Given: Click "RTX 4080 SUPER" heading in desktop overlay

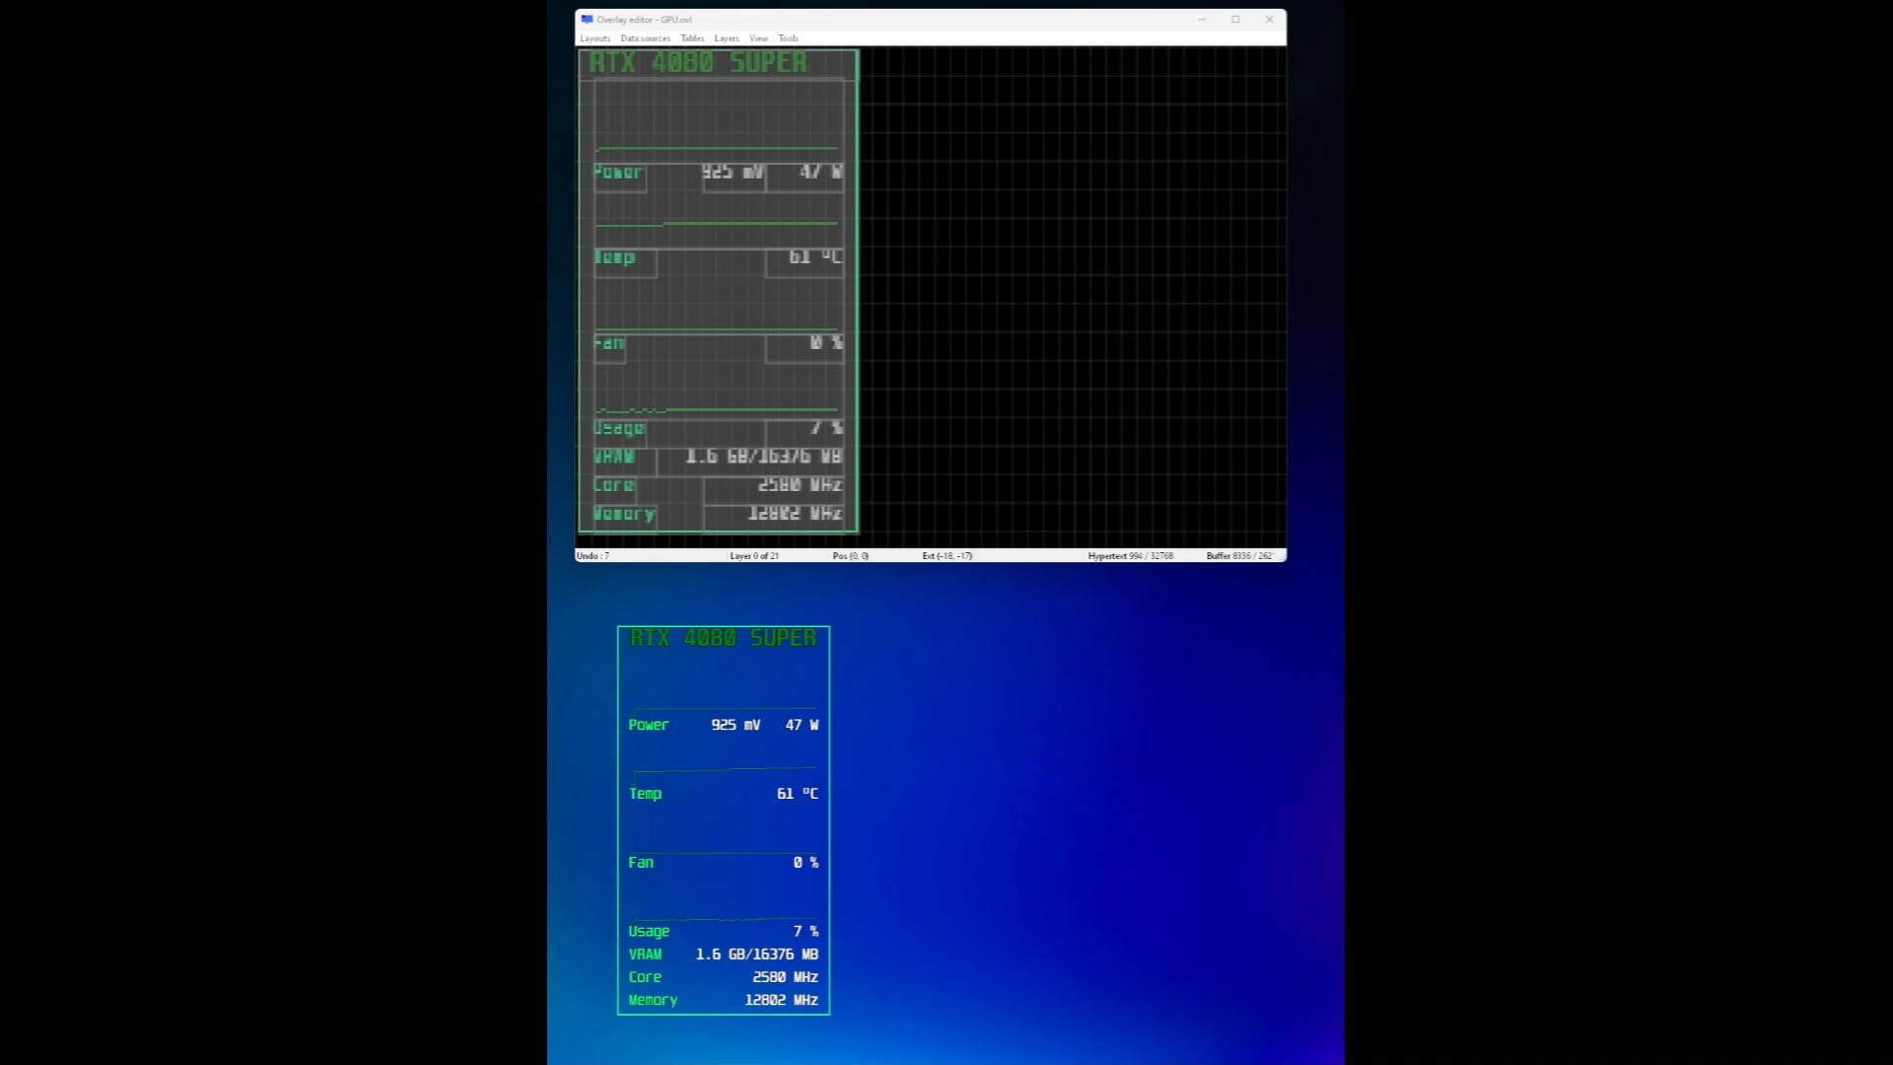Looking at the screenshot, I should point(723,638).
